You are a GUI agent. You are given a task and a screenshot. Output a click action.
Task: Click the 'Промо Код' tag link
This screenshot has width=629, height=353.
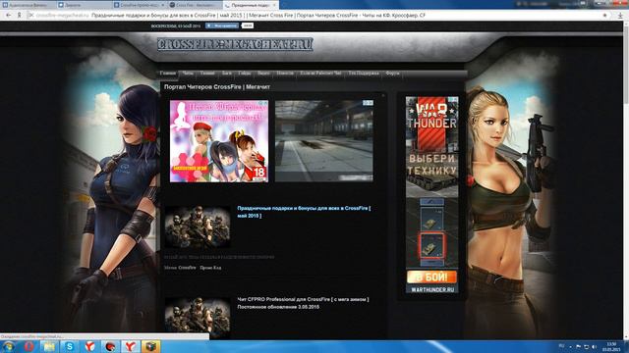pos(210,268)
